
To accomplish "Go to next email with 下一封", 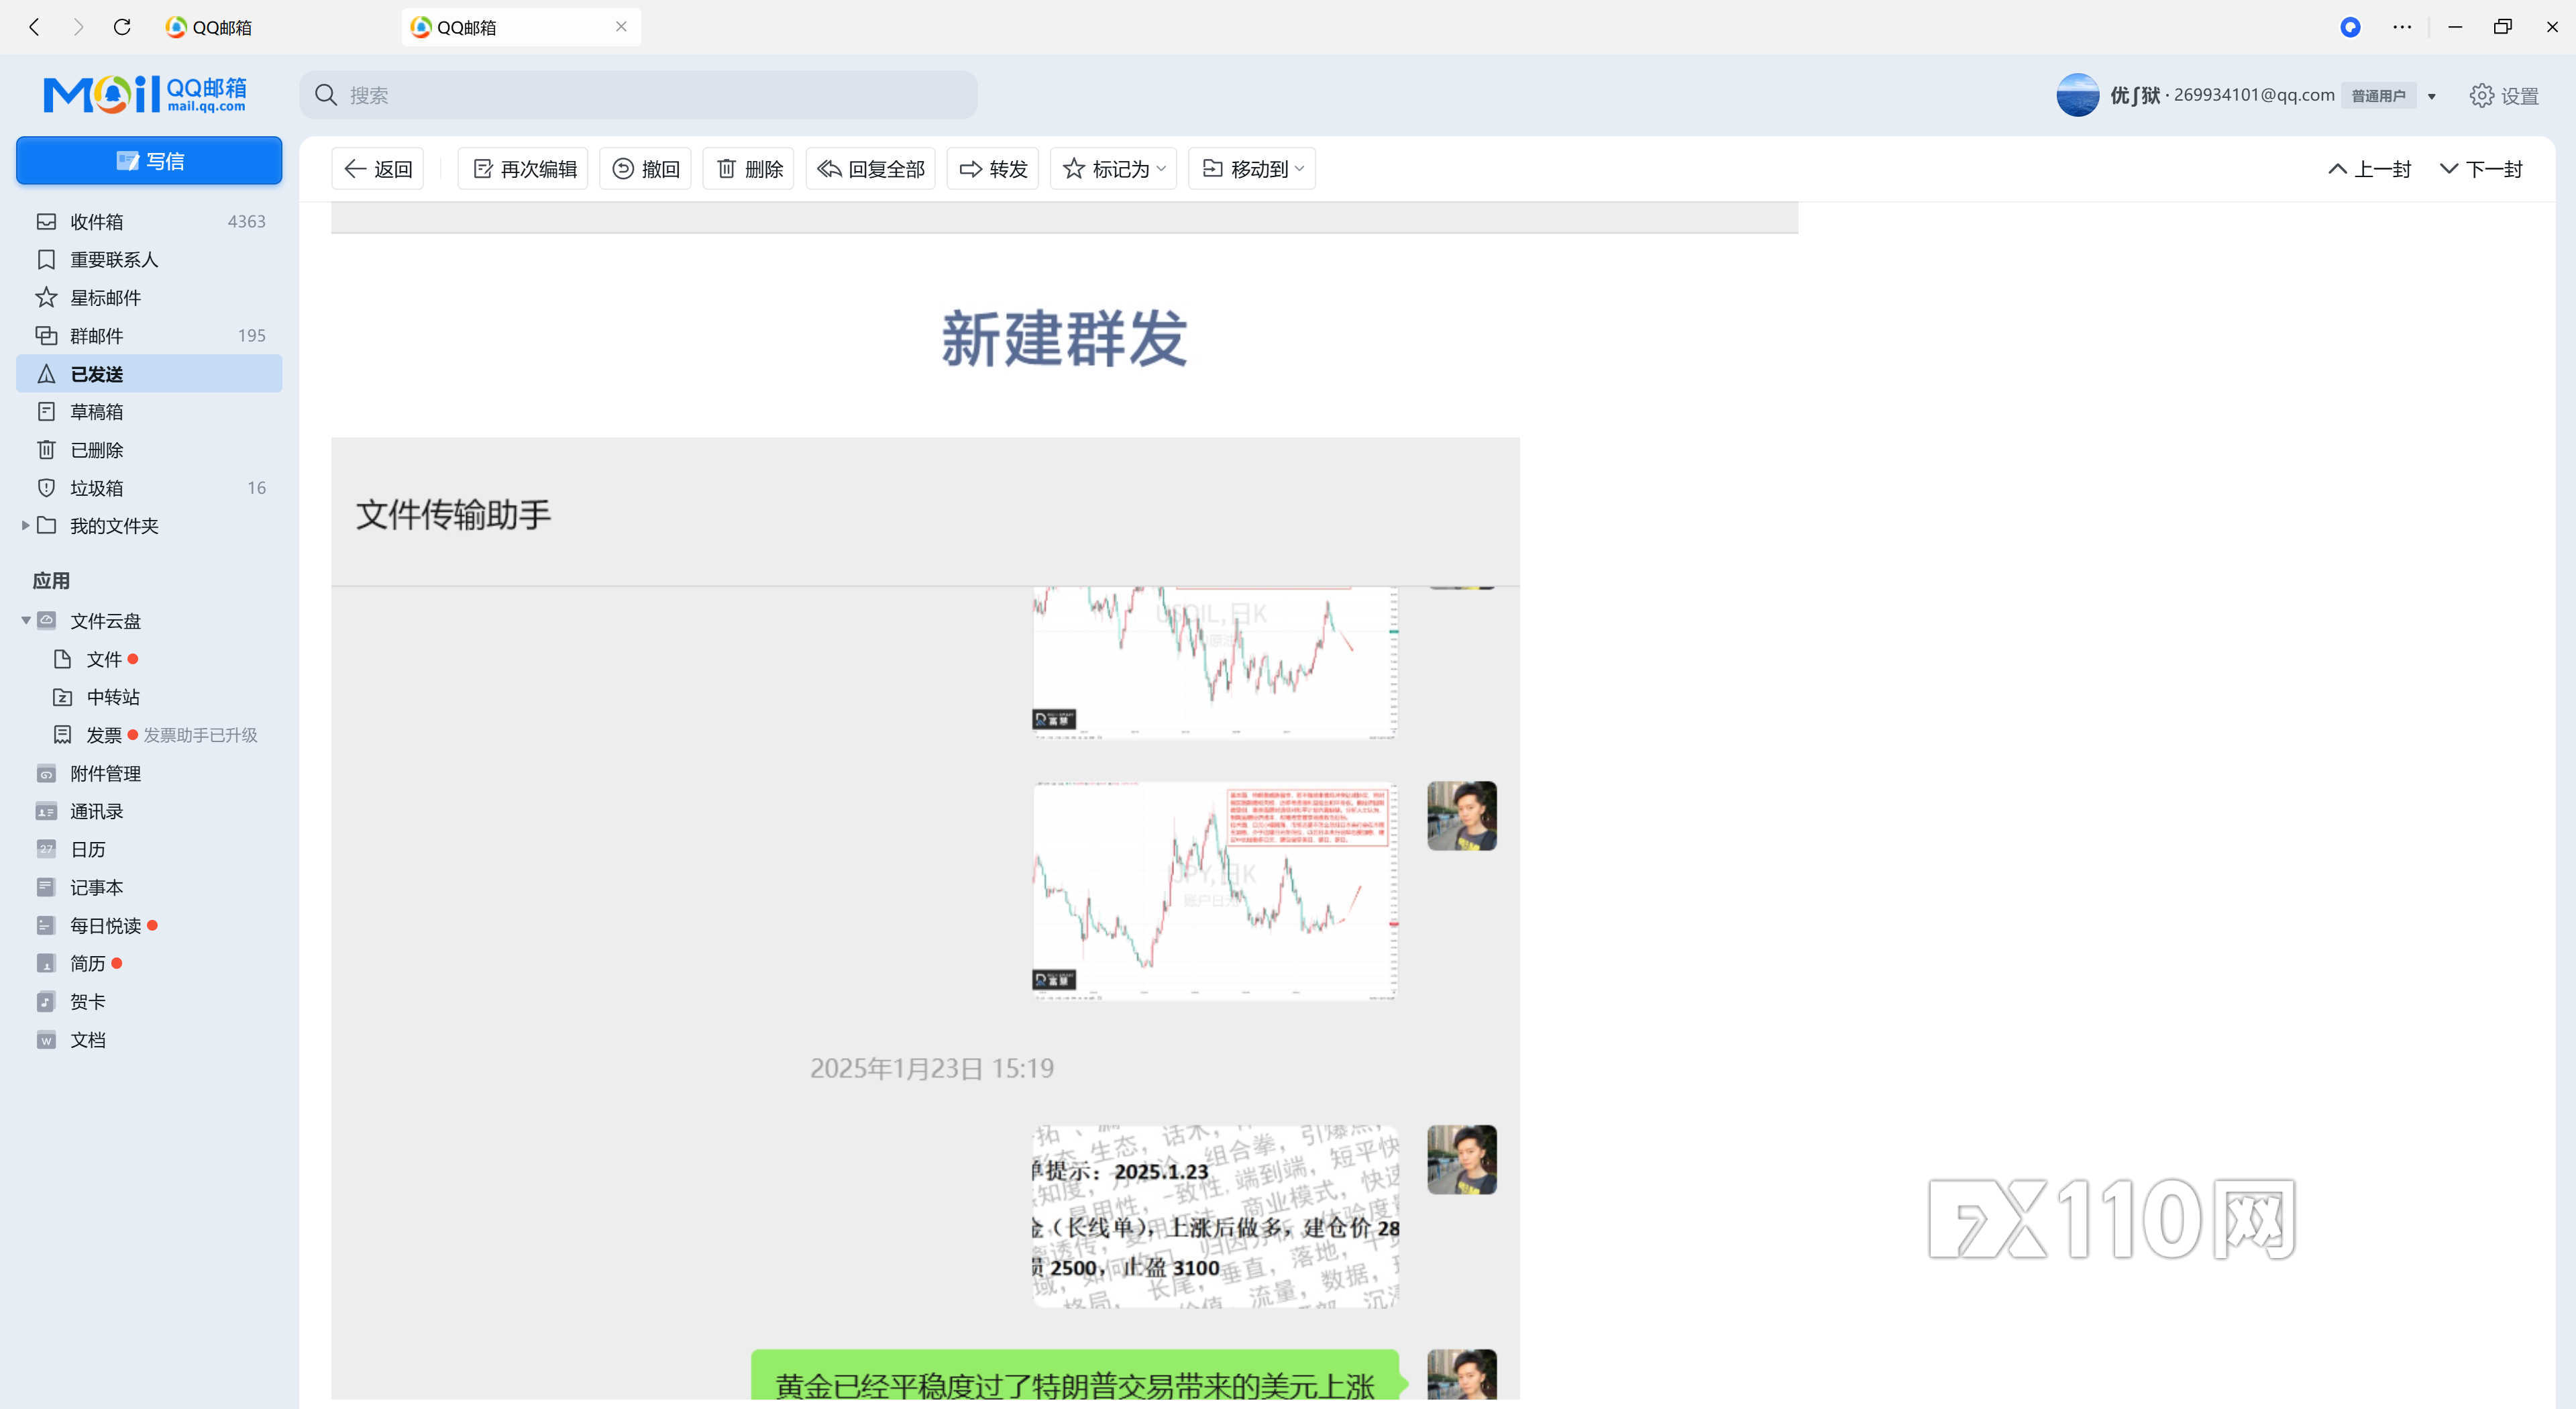I will coord(2481,169).
